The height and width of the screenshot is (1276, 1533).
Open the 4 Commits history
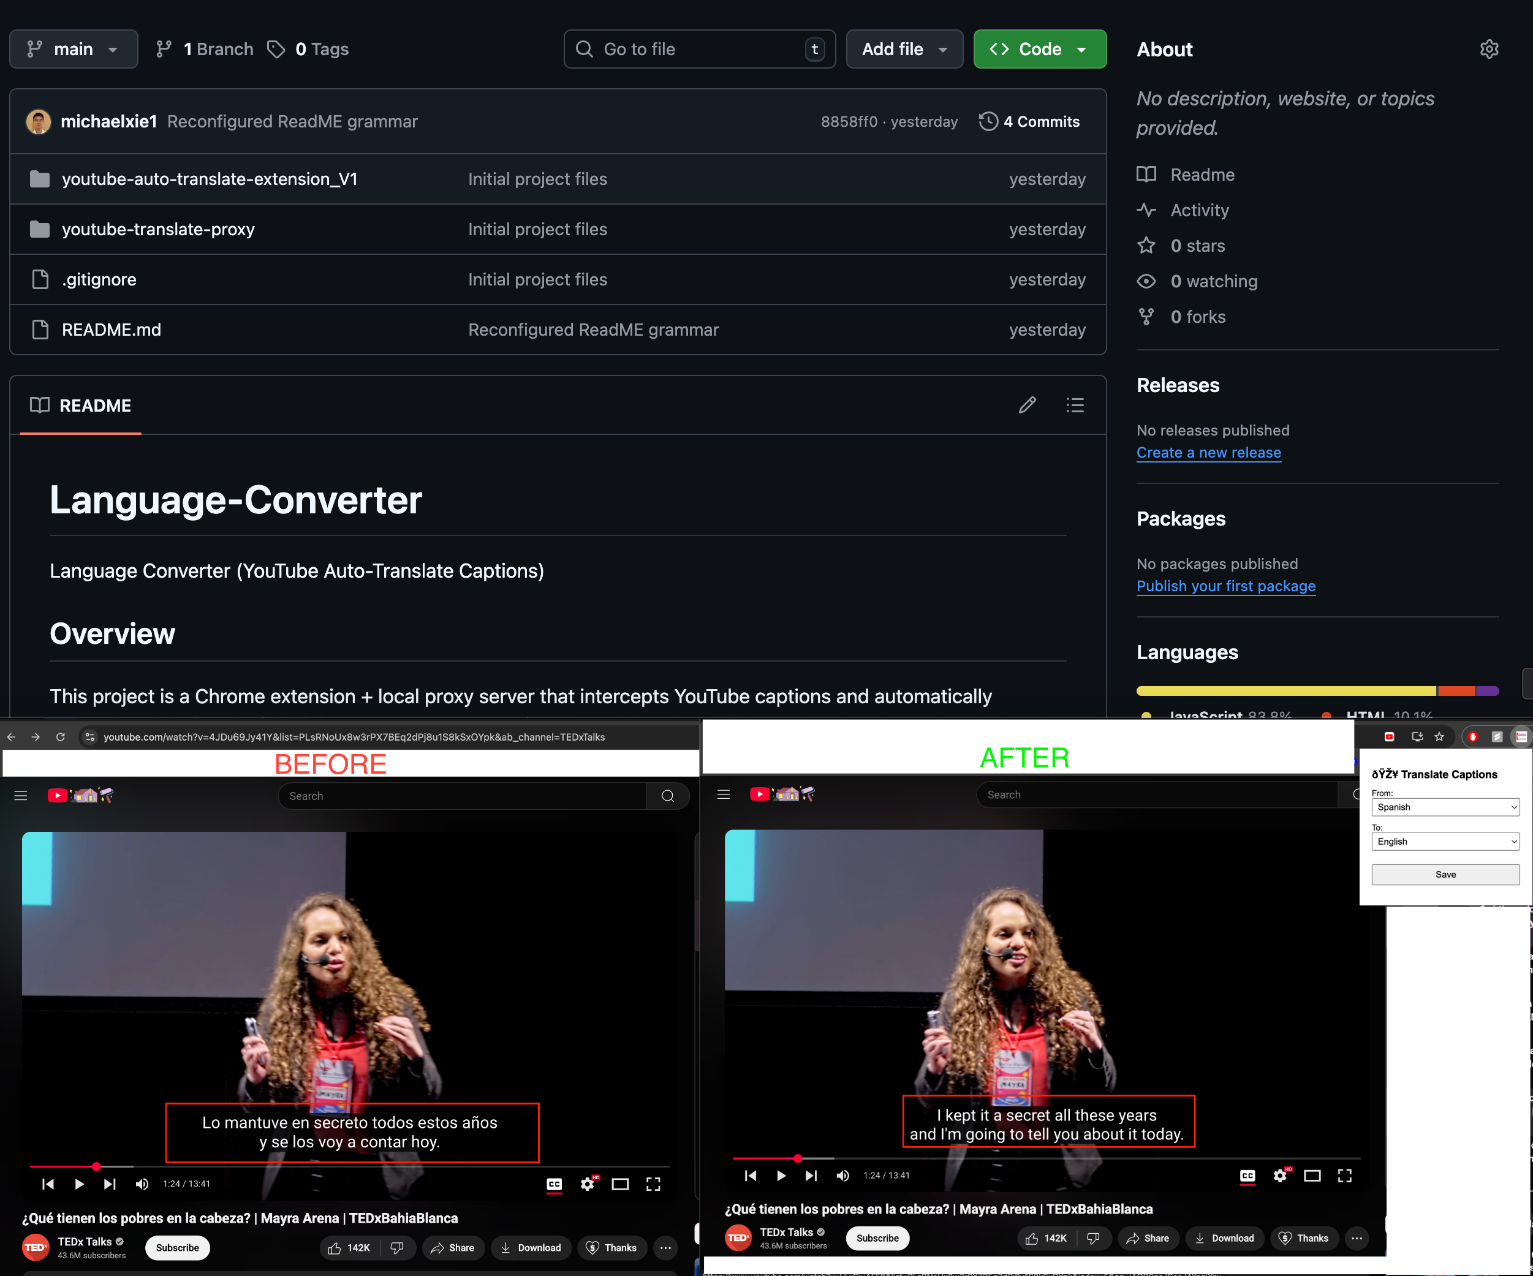(x=1029, y=121)
